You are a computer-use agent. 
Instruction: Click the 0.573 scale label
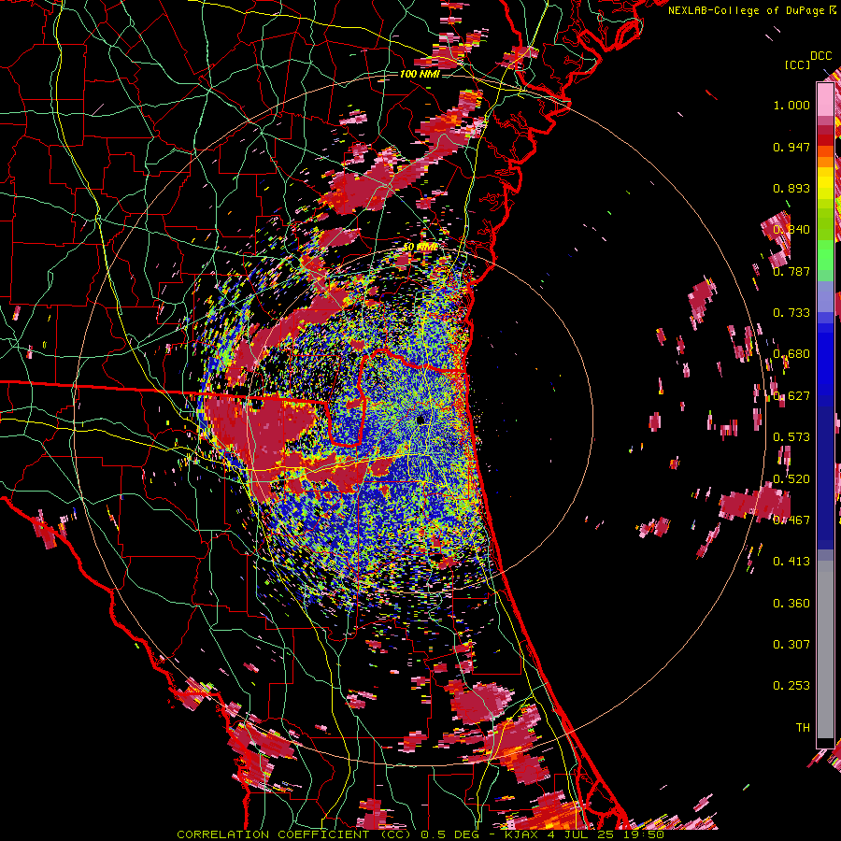[791, 437]
